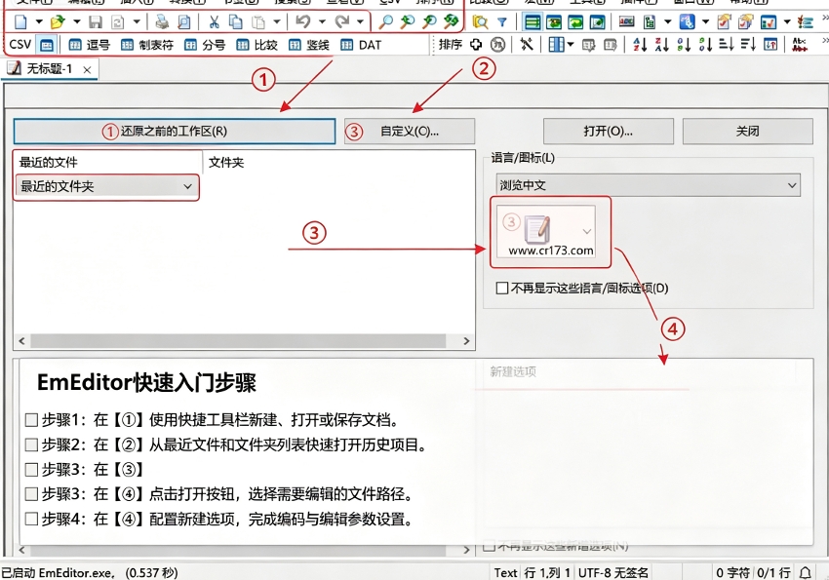This screenshot has height=580, width=829.
Task: Expand the 浏览中文 language dropdown
Action: point(648,185)
